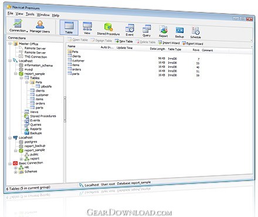
Task: Open Stored Procedure objects
Action: point(108,29)
